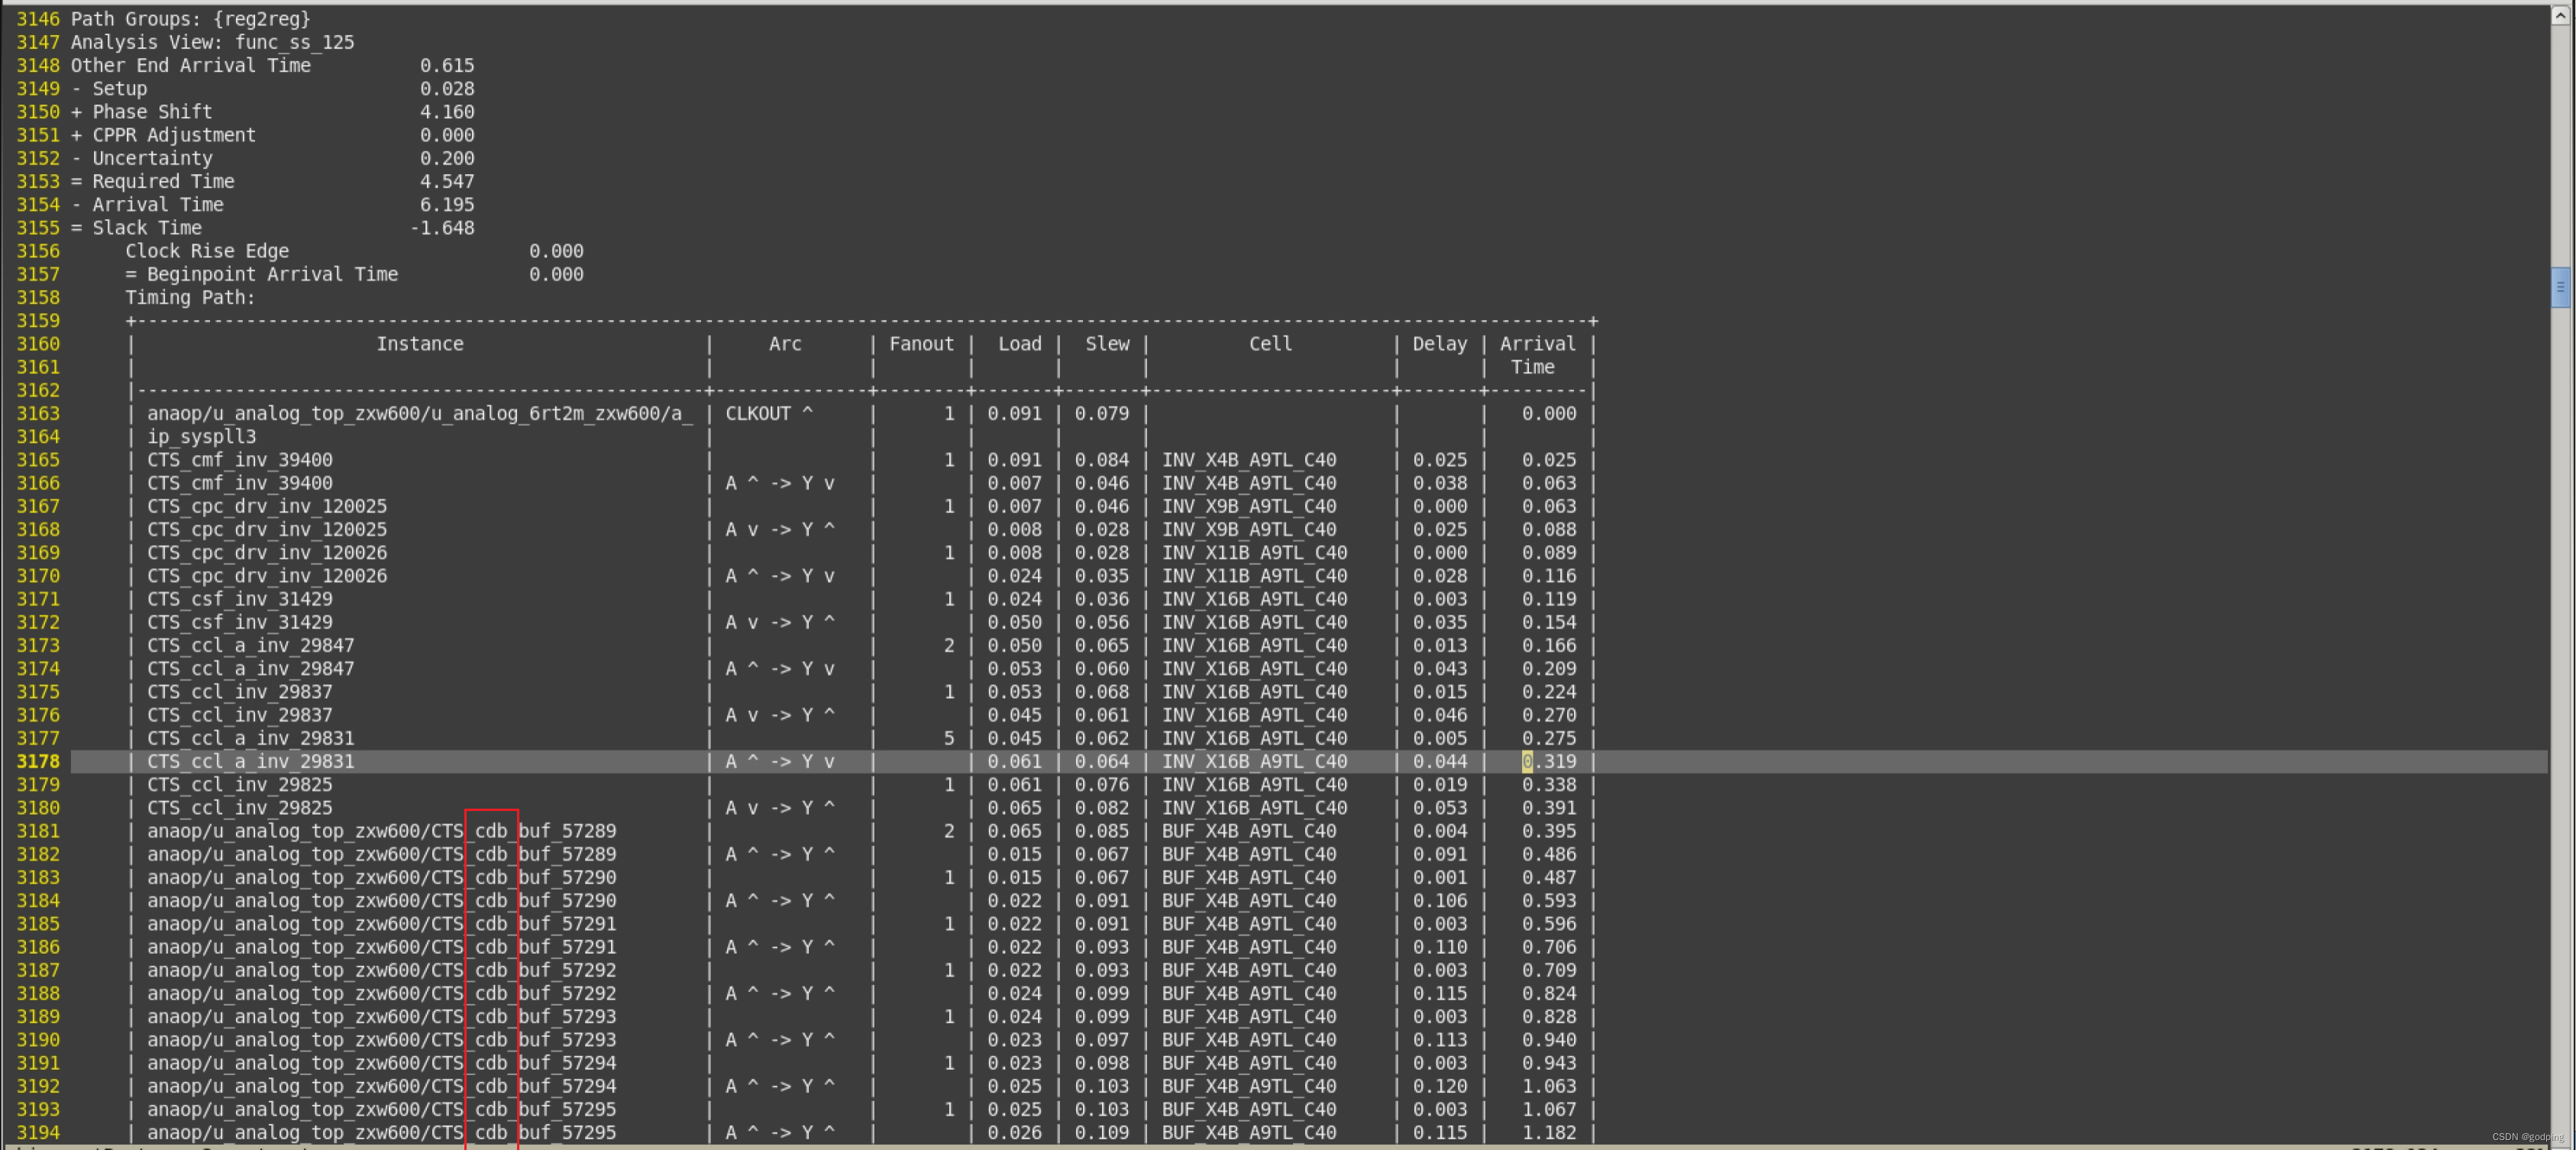Click the Delay column header
This screenshot has height=1150, width=2576.
(x=1439, y=343)
